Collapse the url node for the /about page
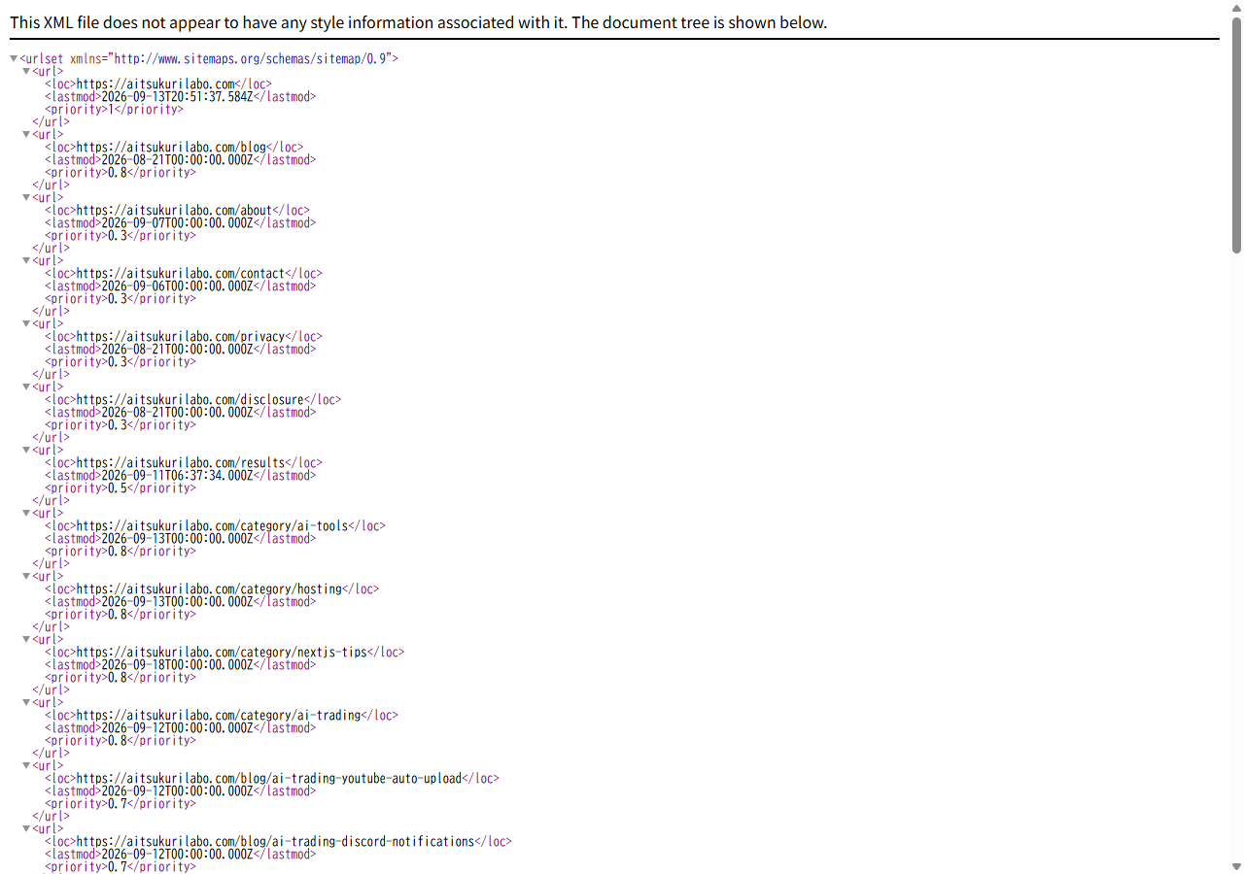 coord(26,198)
